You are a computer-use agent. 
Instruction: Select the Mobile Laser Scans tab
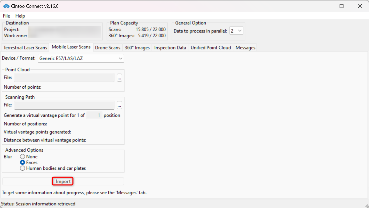(71, 47)
